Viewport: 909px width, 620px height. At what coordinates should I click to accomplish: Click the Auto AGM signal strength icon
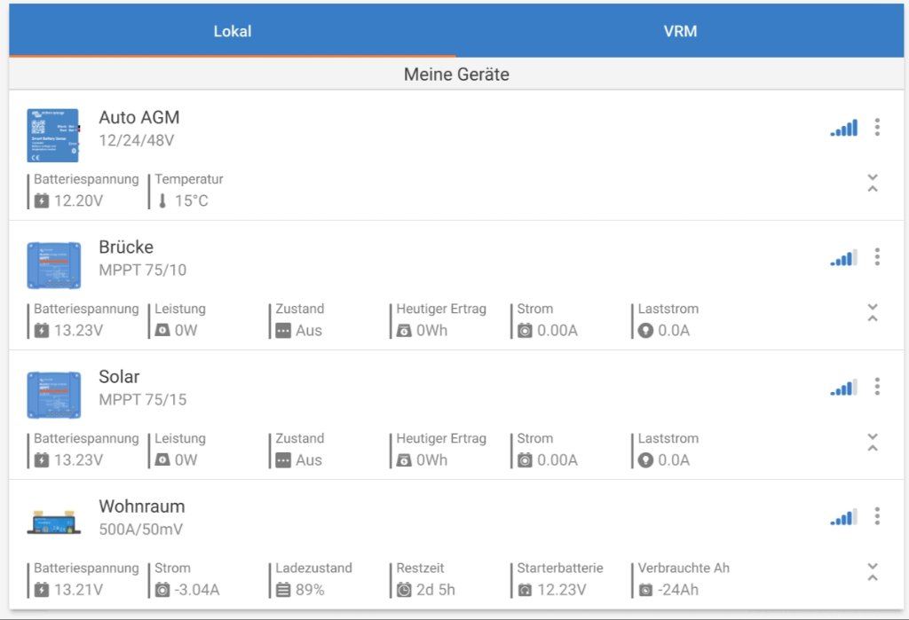(x=844, y=128)
